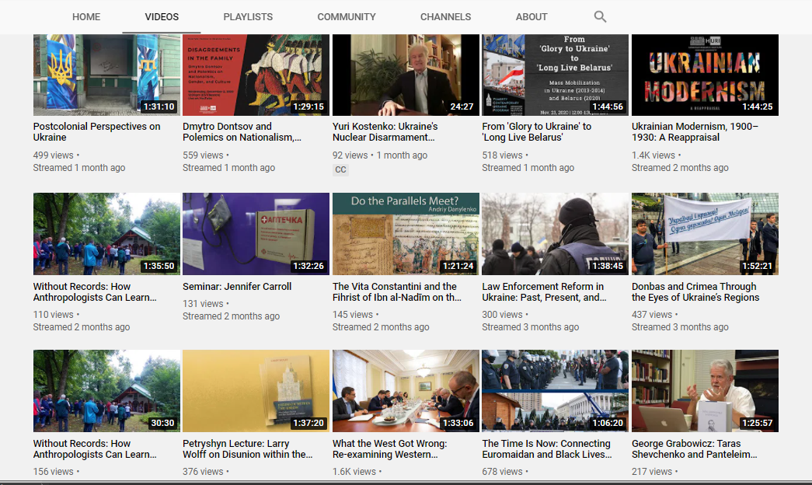Click title George Grabowicz: Taras Shevchenko

(695, 448)
